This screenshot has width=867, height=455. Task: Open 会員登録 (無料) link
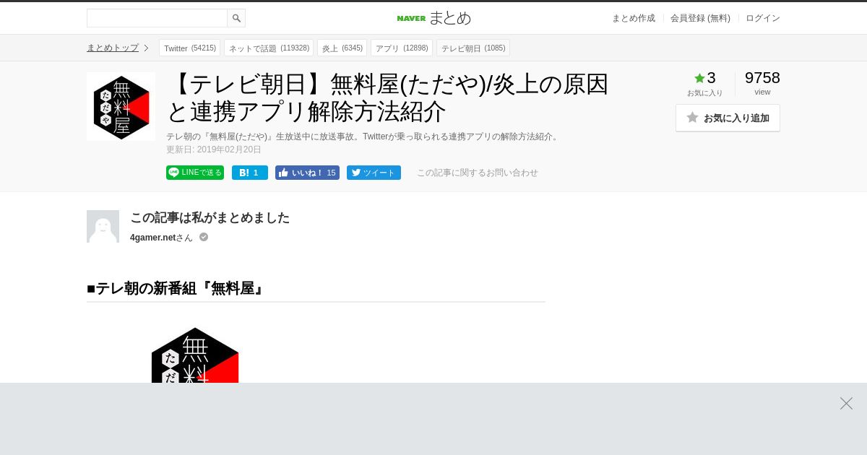pyautogui.click(x=700, y=18)
